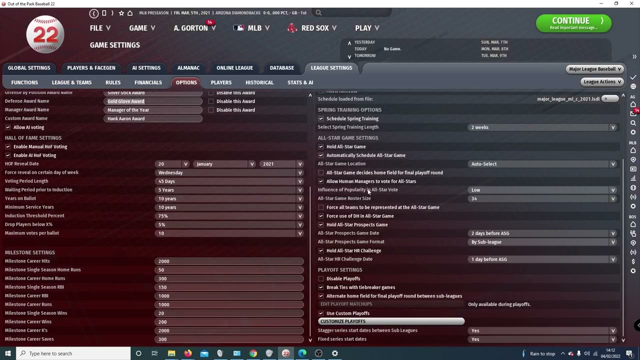This screenshot has height=360, width=640.
Task: Click the checkmark icon in right sidebar
Action: [633, 77]
